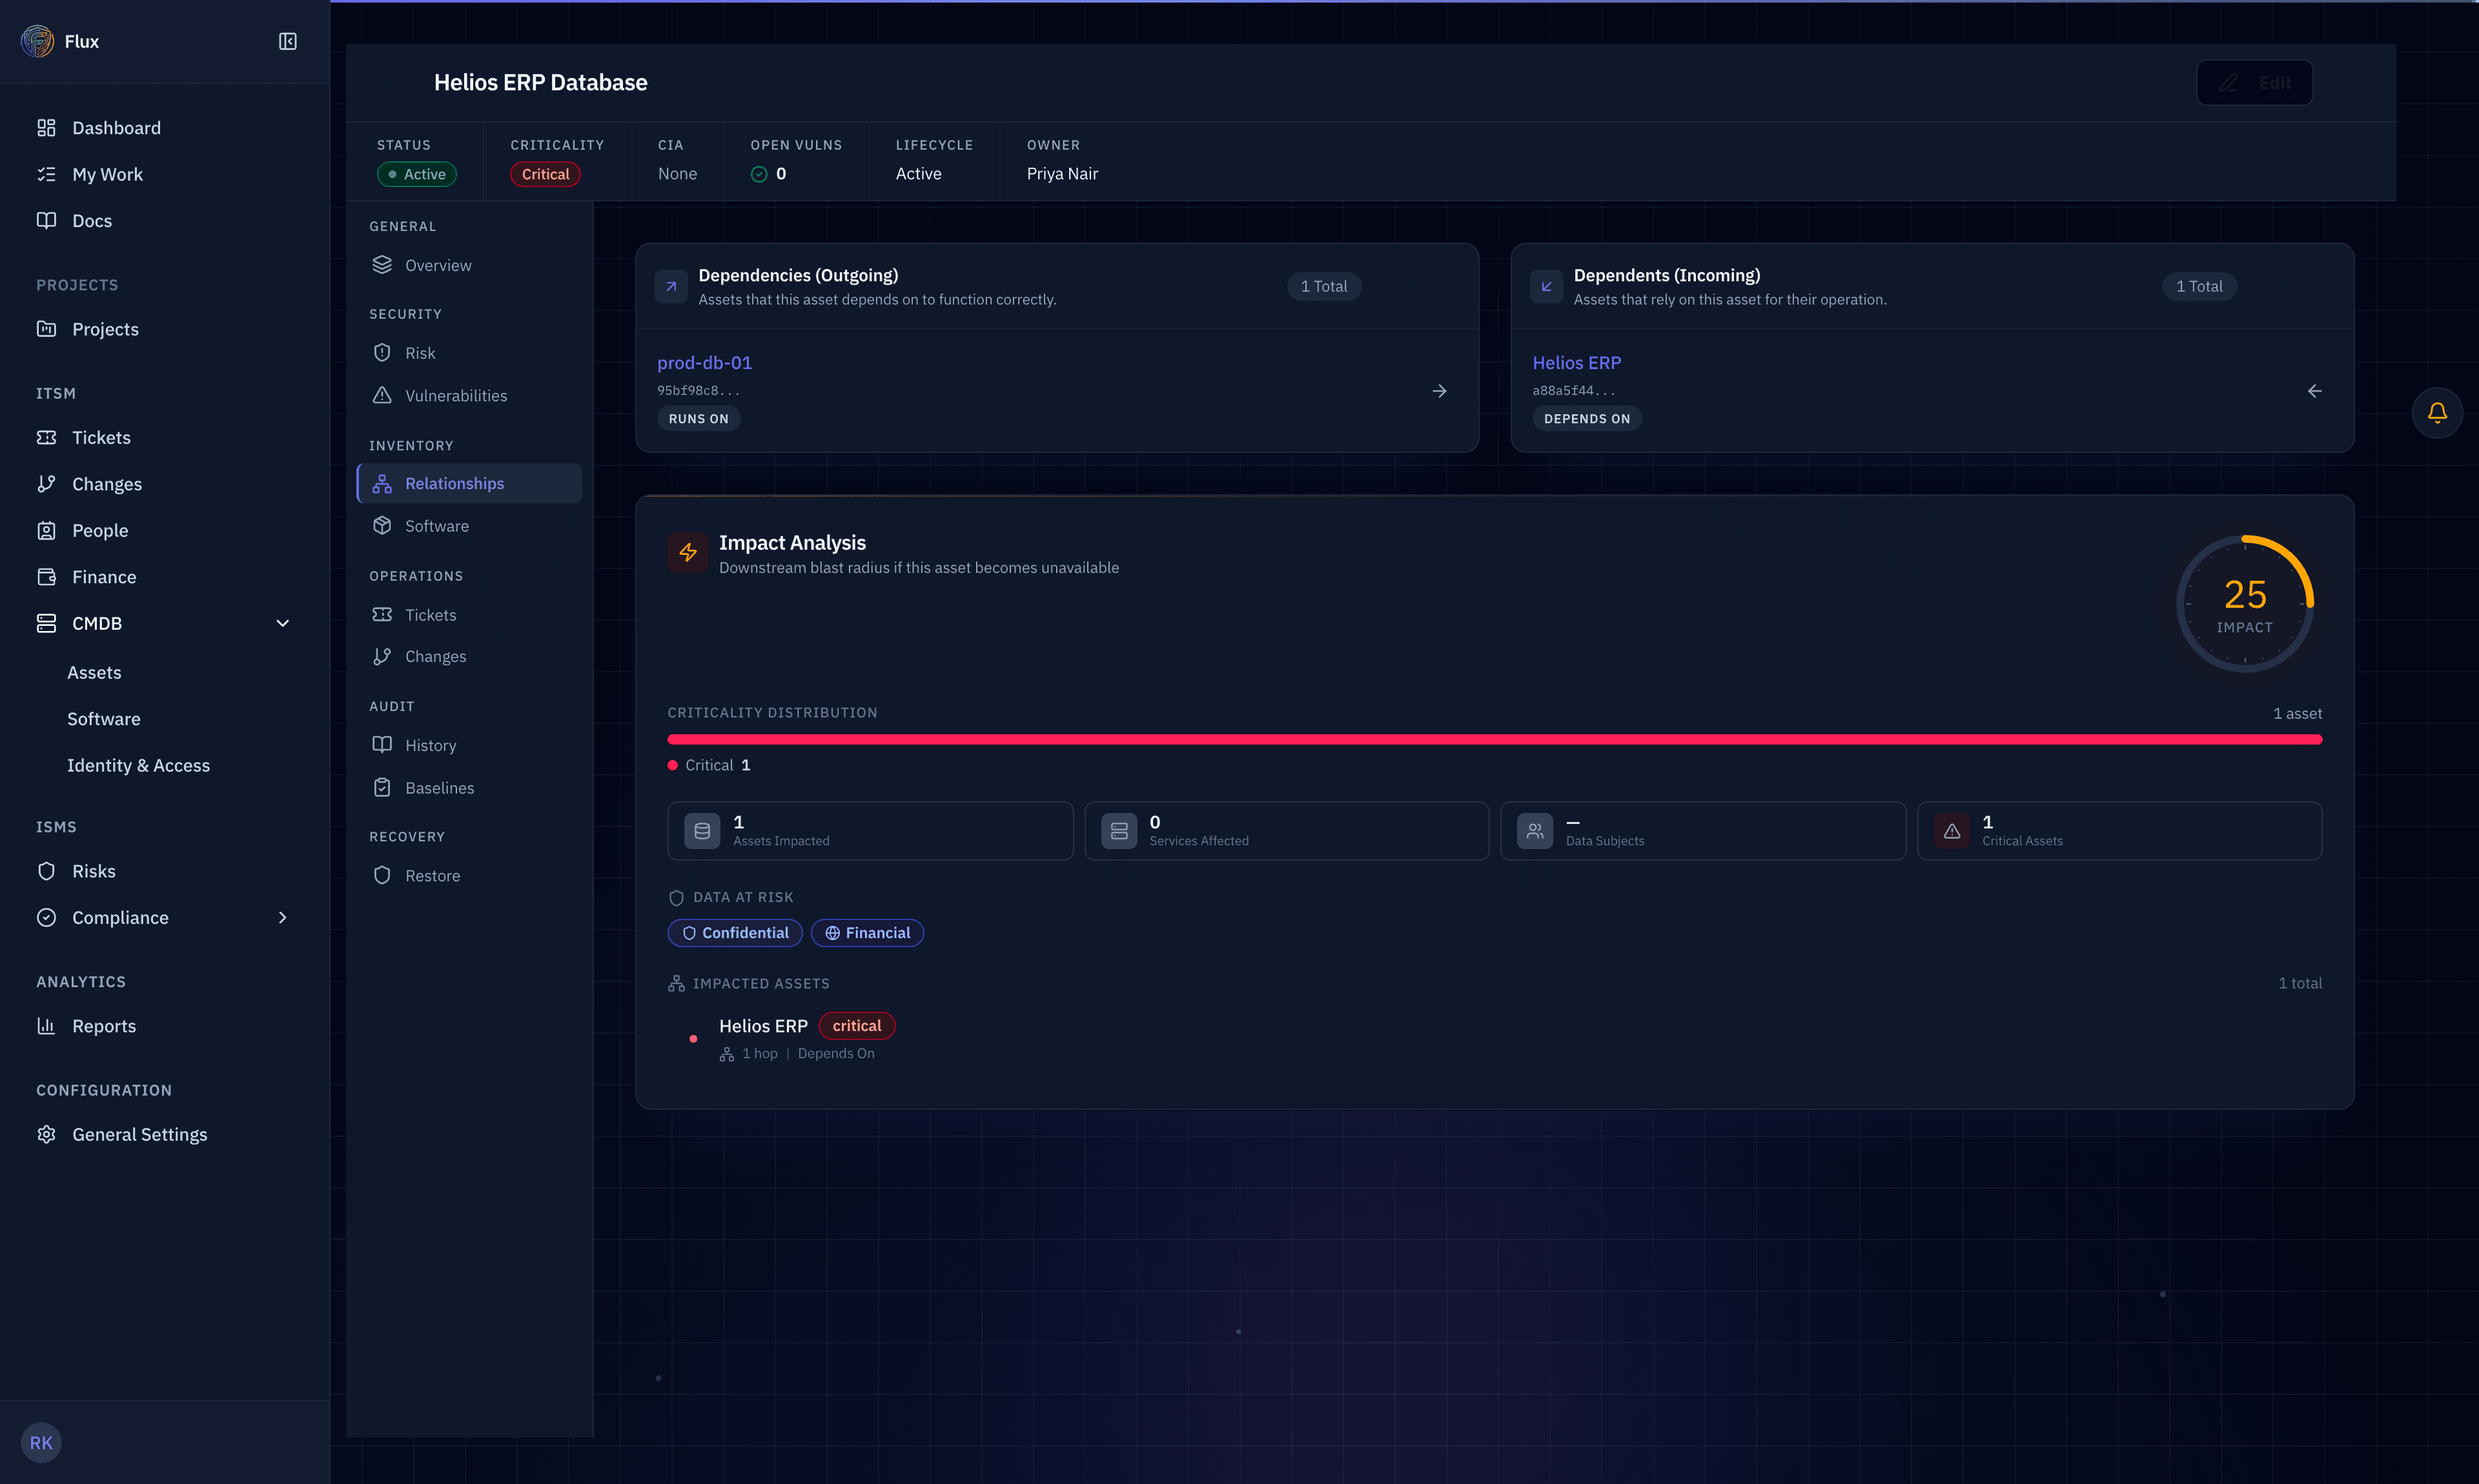Open the Relationships section
The width and height of the screenshot is (2479, 1484).
[x=469, y=483]
